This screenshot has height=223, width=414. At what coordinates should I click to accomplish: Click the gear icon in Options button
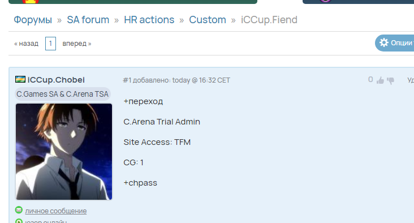click(384, 42)
